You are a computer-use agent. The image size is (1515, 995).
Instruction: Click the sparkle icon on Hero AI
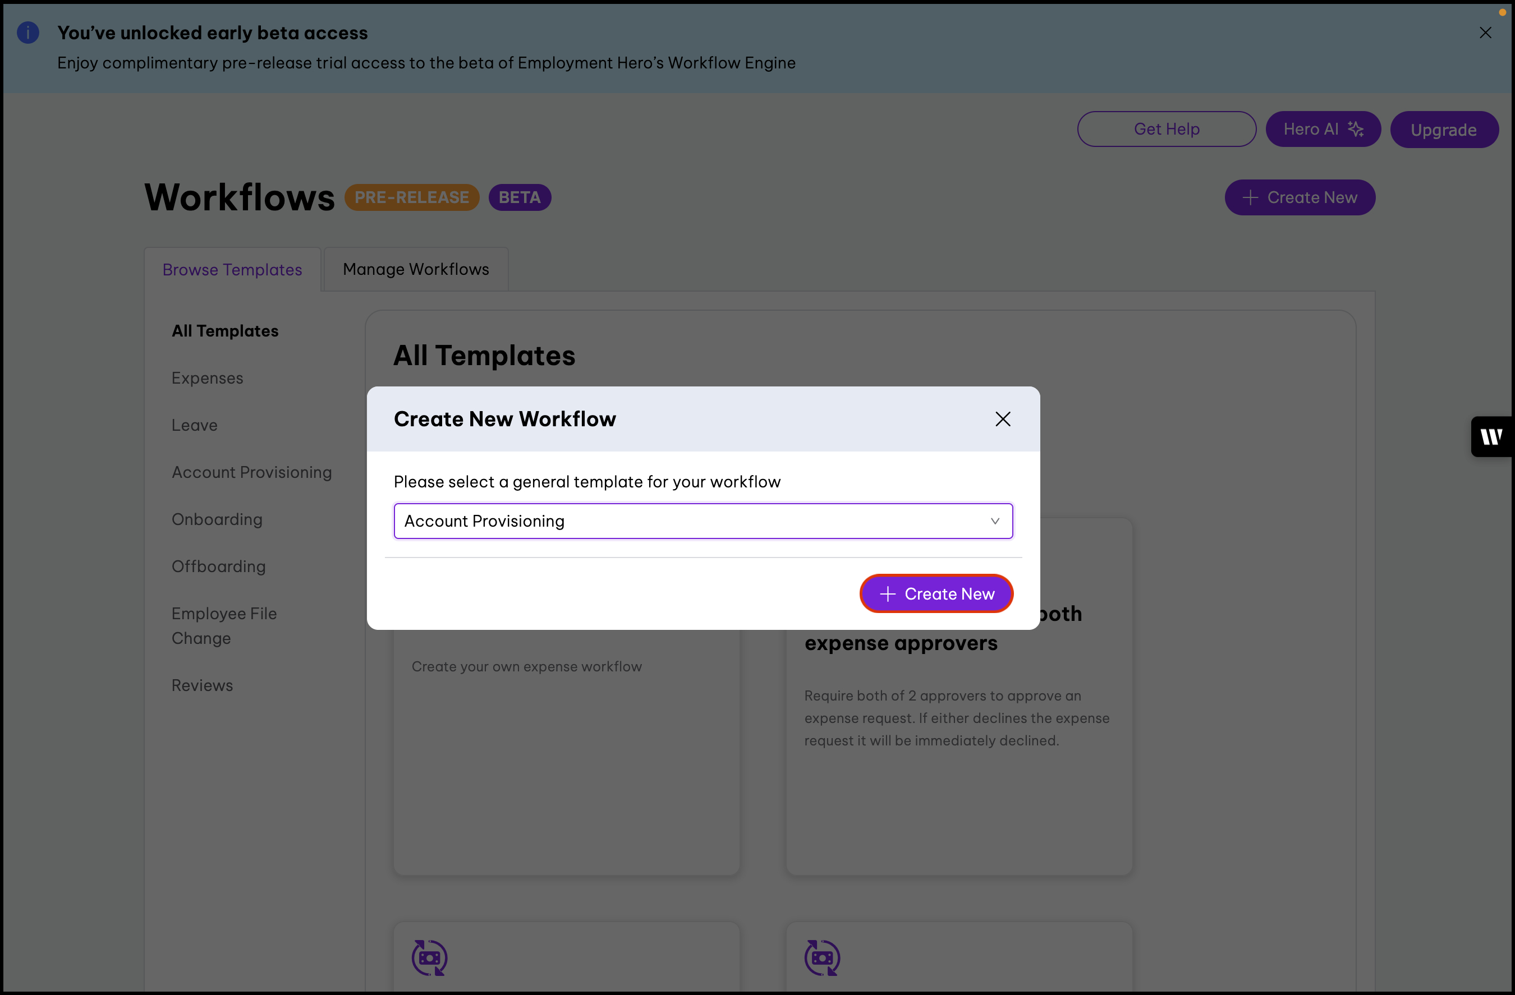click(x=1356, y=129)
